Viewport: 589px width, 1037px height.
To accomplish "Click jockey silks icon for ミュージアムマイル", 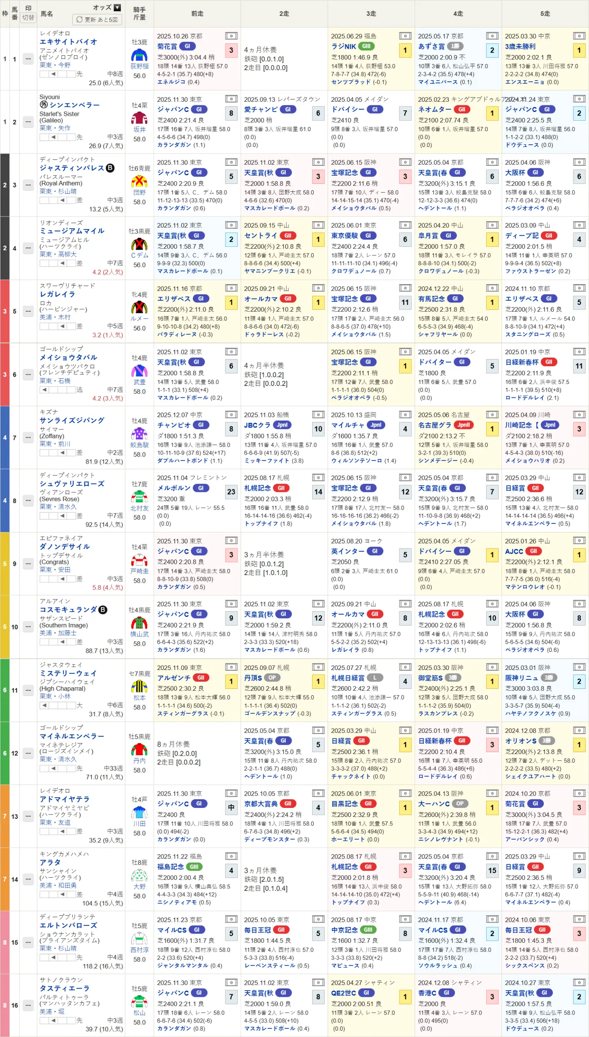I will coord(139,244).
